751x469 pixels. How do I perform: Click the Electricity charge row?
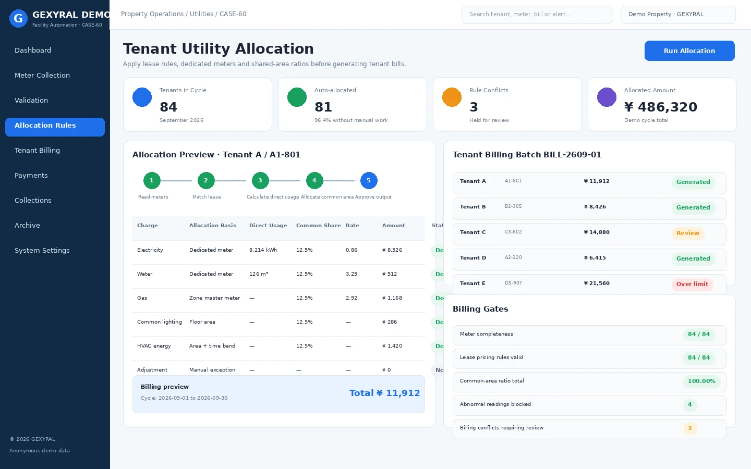(278, 252)
